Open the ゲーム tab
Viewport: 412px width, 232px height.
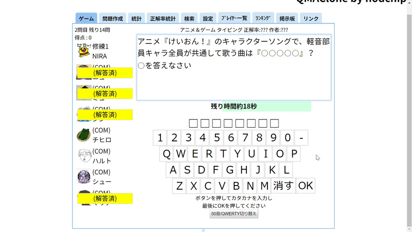click(x=86, y=18)
